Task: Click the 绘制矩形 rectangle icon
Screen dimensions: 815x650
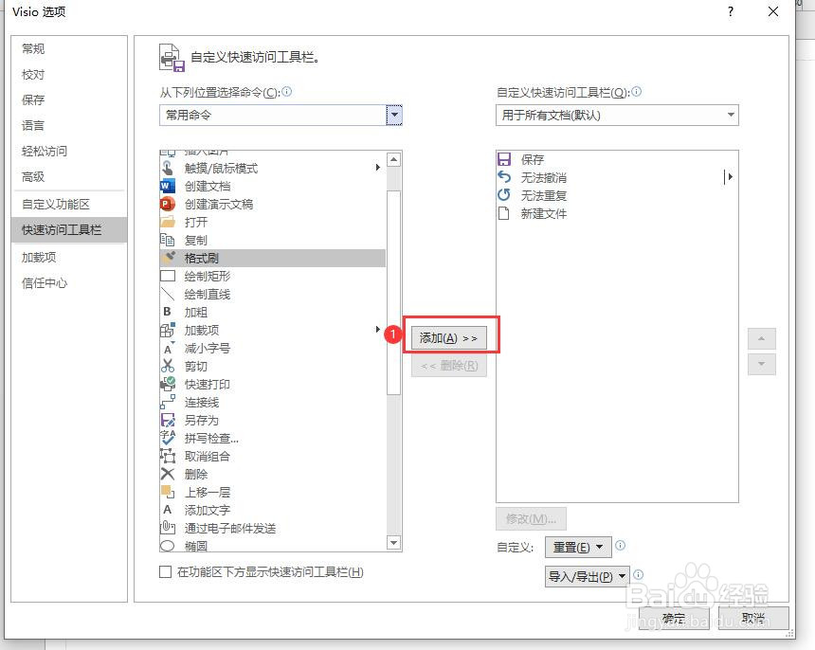Action: 168,276
